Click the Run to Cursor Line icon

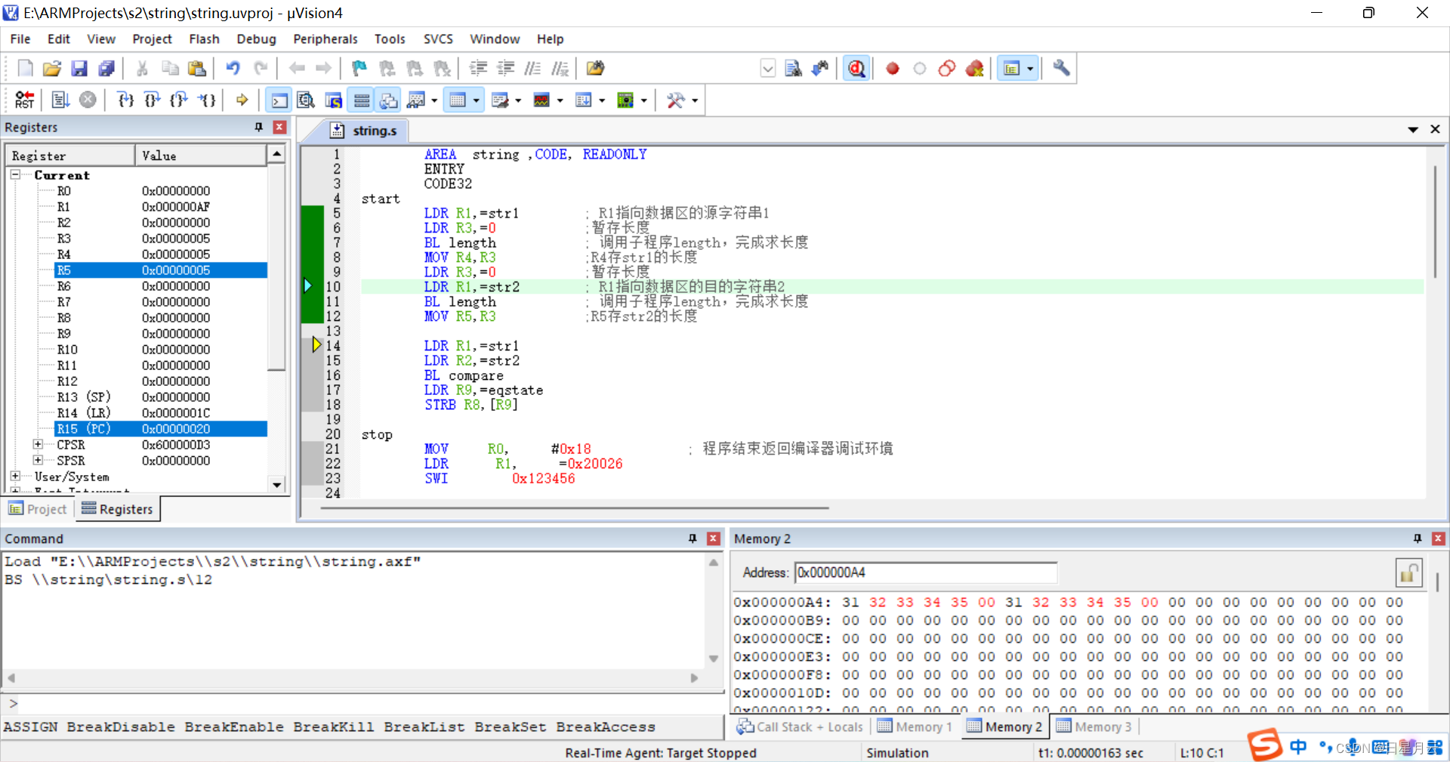[207, 100]
